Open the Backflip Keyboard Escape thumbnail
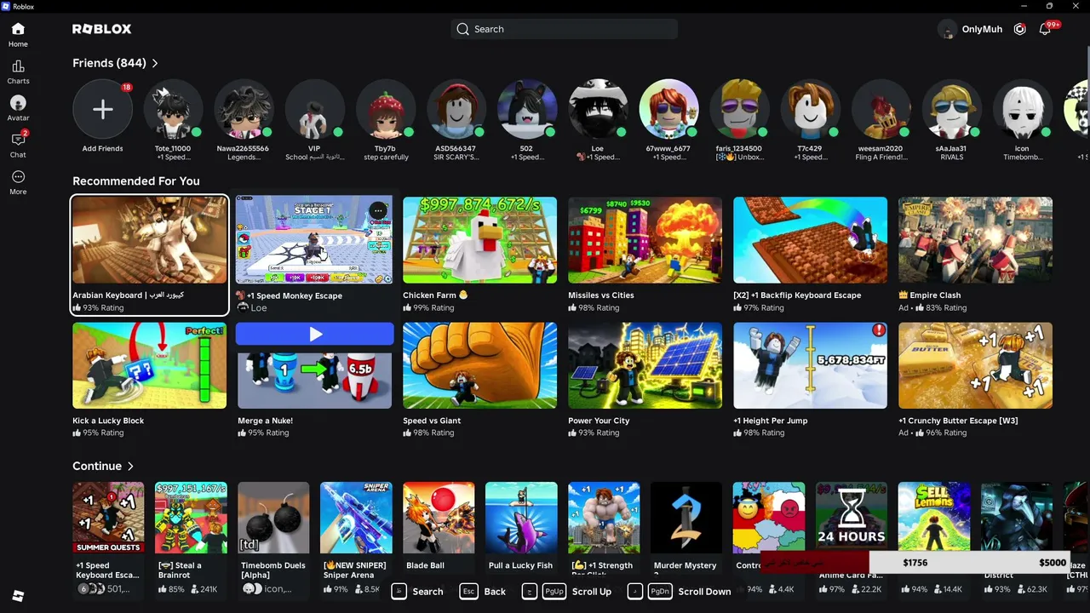 (810, 240)
